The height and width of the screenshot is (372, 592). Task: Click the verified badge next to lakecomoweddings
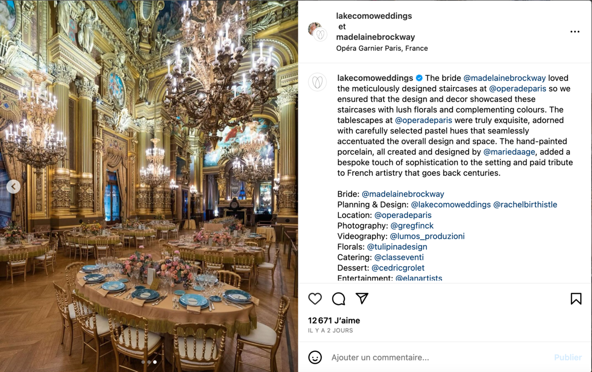coord(419,78)
